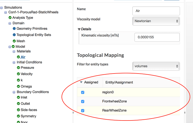Click the green check icon beside Mesh
This screenshot has height=123, width=193.
14,41
